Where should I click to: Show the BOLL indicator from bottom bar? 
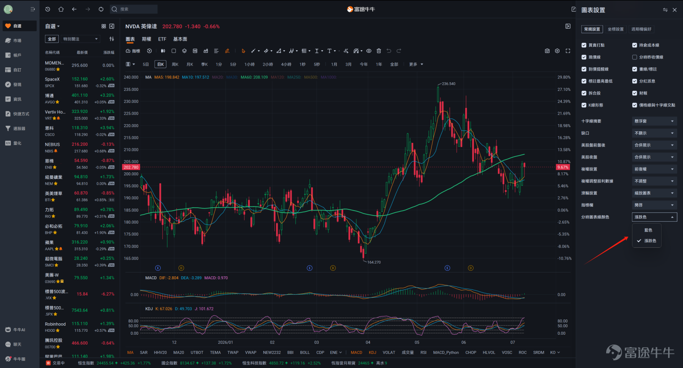point(305,353)
